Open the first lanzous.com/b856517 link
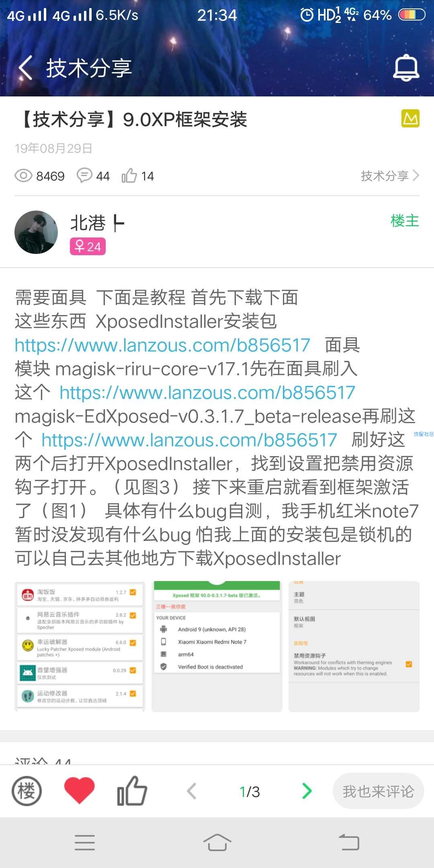 (162, 345)
